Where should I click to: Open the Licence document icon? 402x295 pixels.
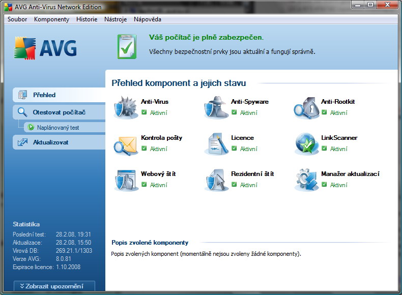click(216, 144)
